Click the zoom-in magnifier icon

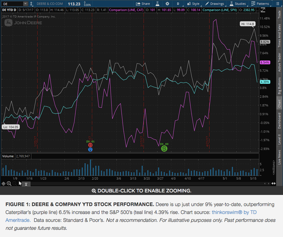(x=9, y=184)
